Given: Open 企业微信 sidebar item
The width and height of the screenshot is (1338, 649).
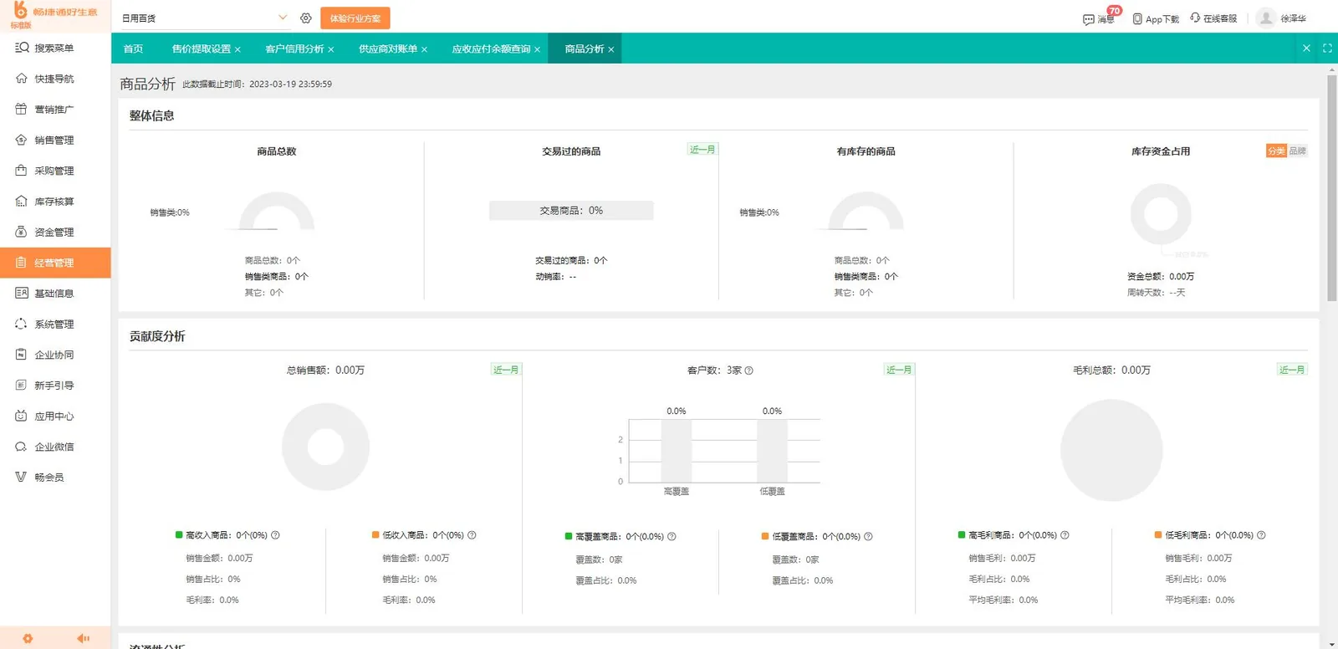Looking at the screenshot, I should pyautogui.click(x=55, y=447).
